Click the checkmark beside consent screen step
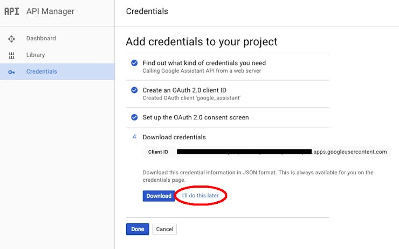The image size is (399, 249). pyautogui.click(x=134, y=117)
